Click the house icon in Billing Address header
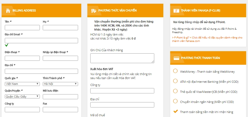The image size is (248, 117). pyautogui.click(x=8, y=11)
